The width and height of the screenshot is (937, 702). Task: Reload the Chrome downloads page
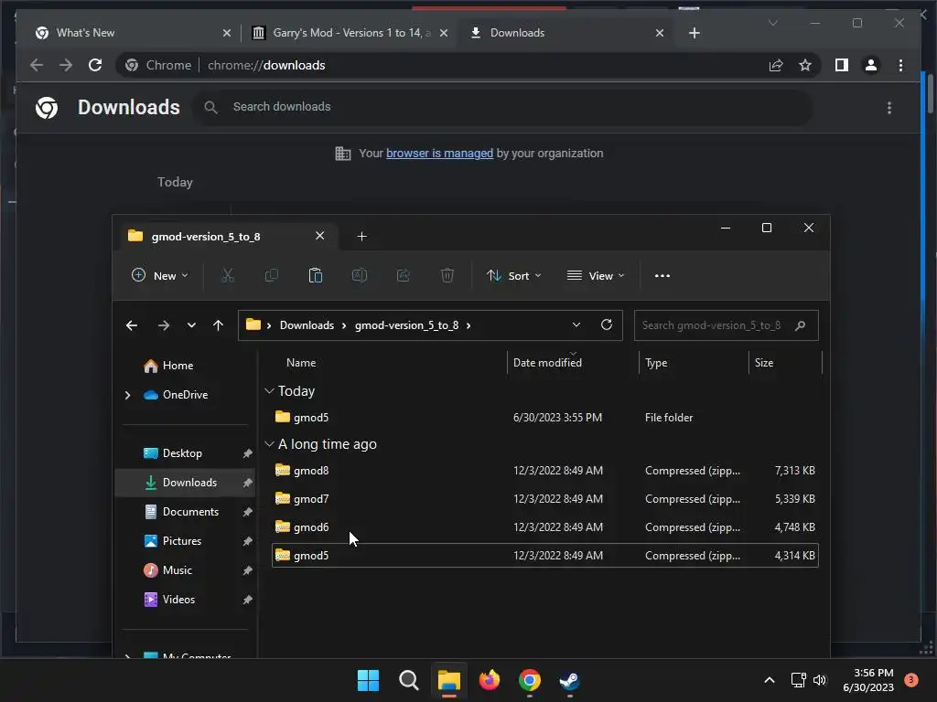(x=95, y=65)
